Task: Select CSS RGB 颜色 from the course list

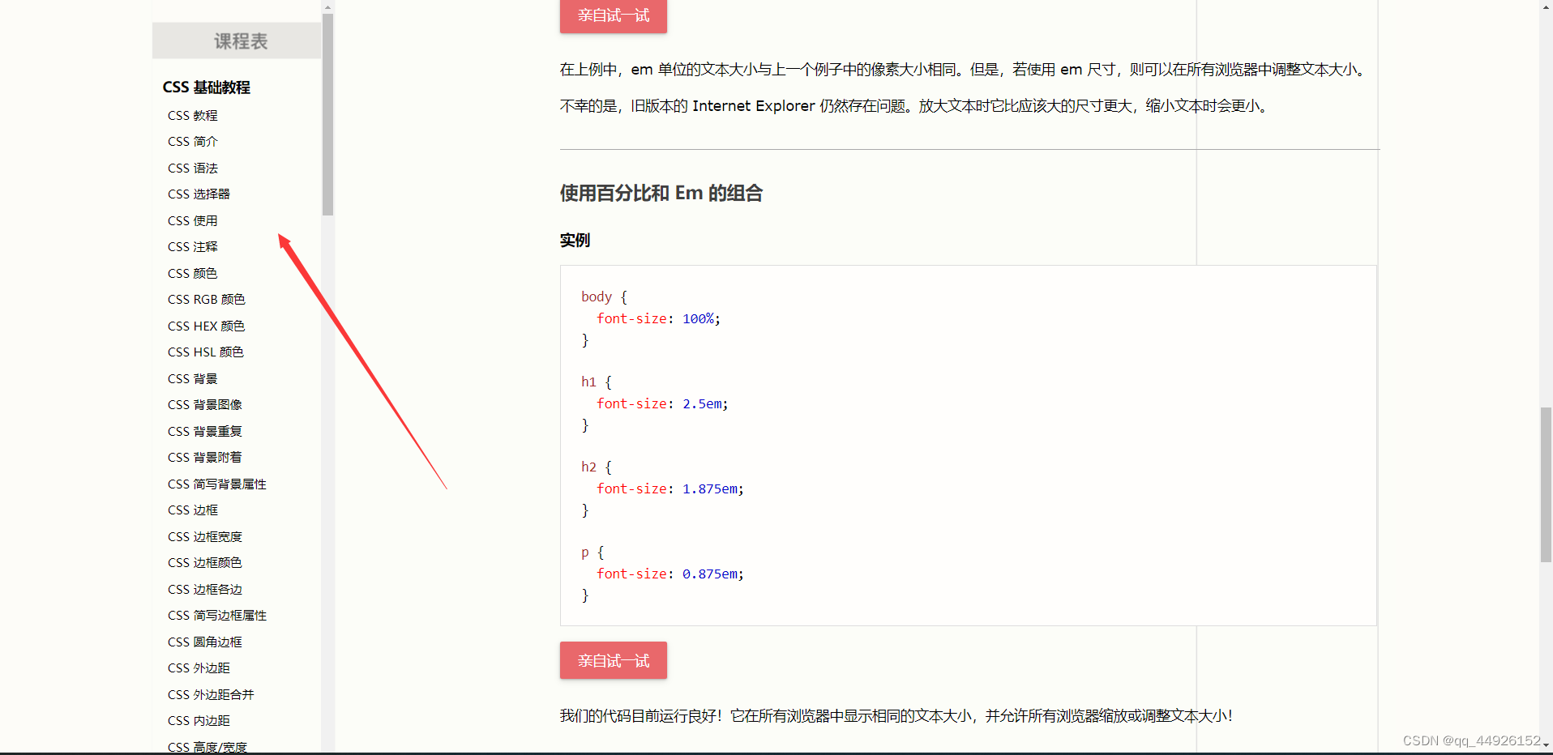Action: pos(206,299)
